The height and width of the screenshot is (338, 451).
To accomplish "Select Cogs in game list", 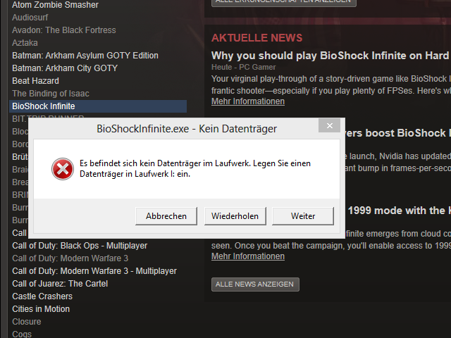I will pos(22,334).
